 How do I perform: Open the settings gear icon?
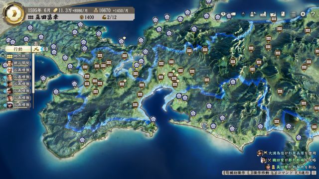(303, 14)
